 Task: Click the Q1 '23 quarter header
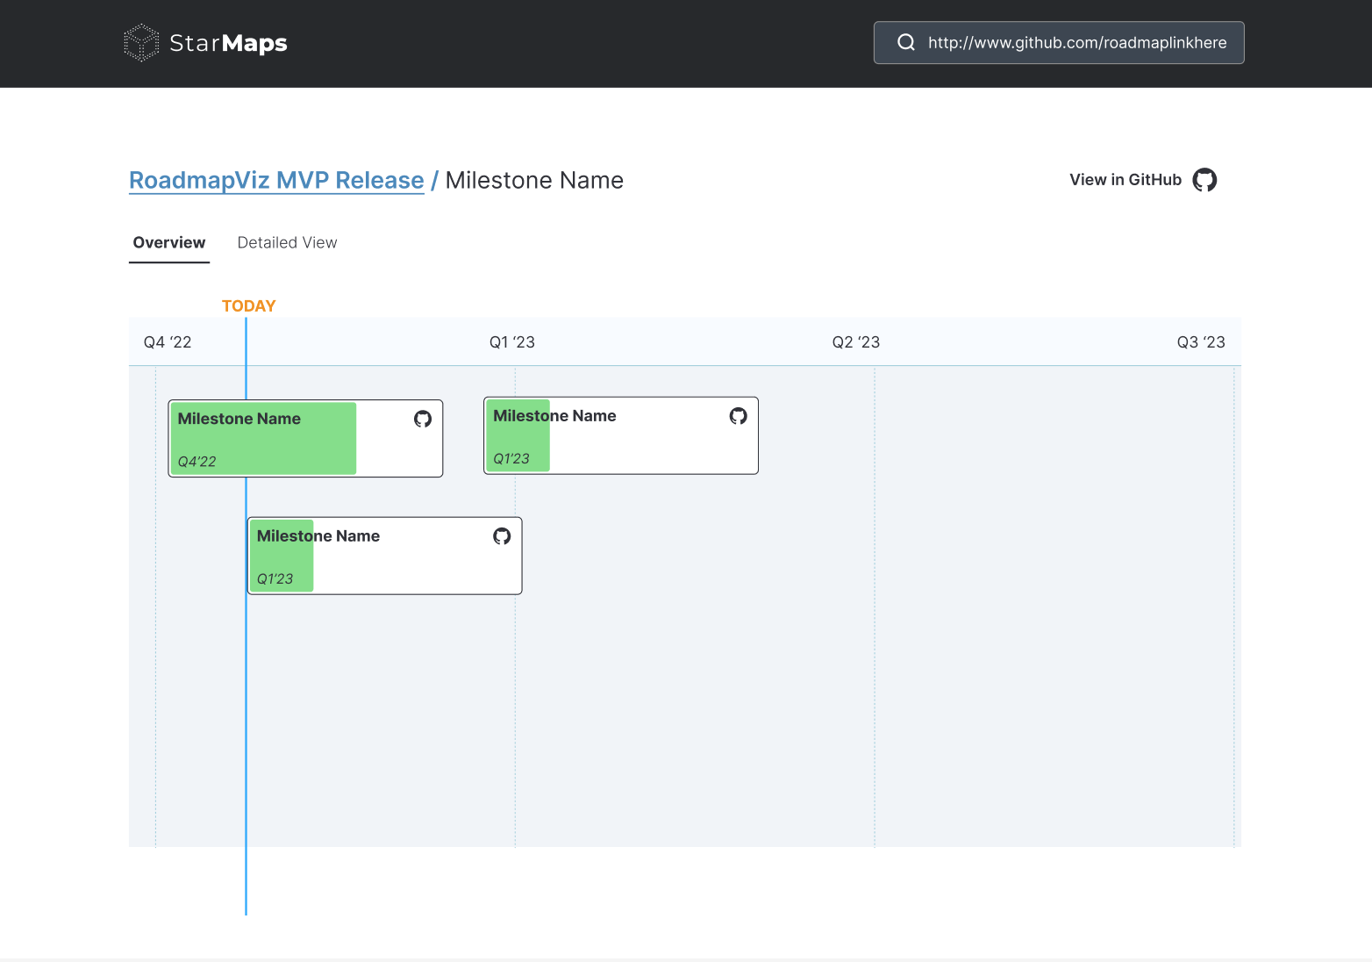pos(512,341)
